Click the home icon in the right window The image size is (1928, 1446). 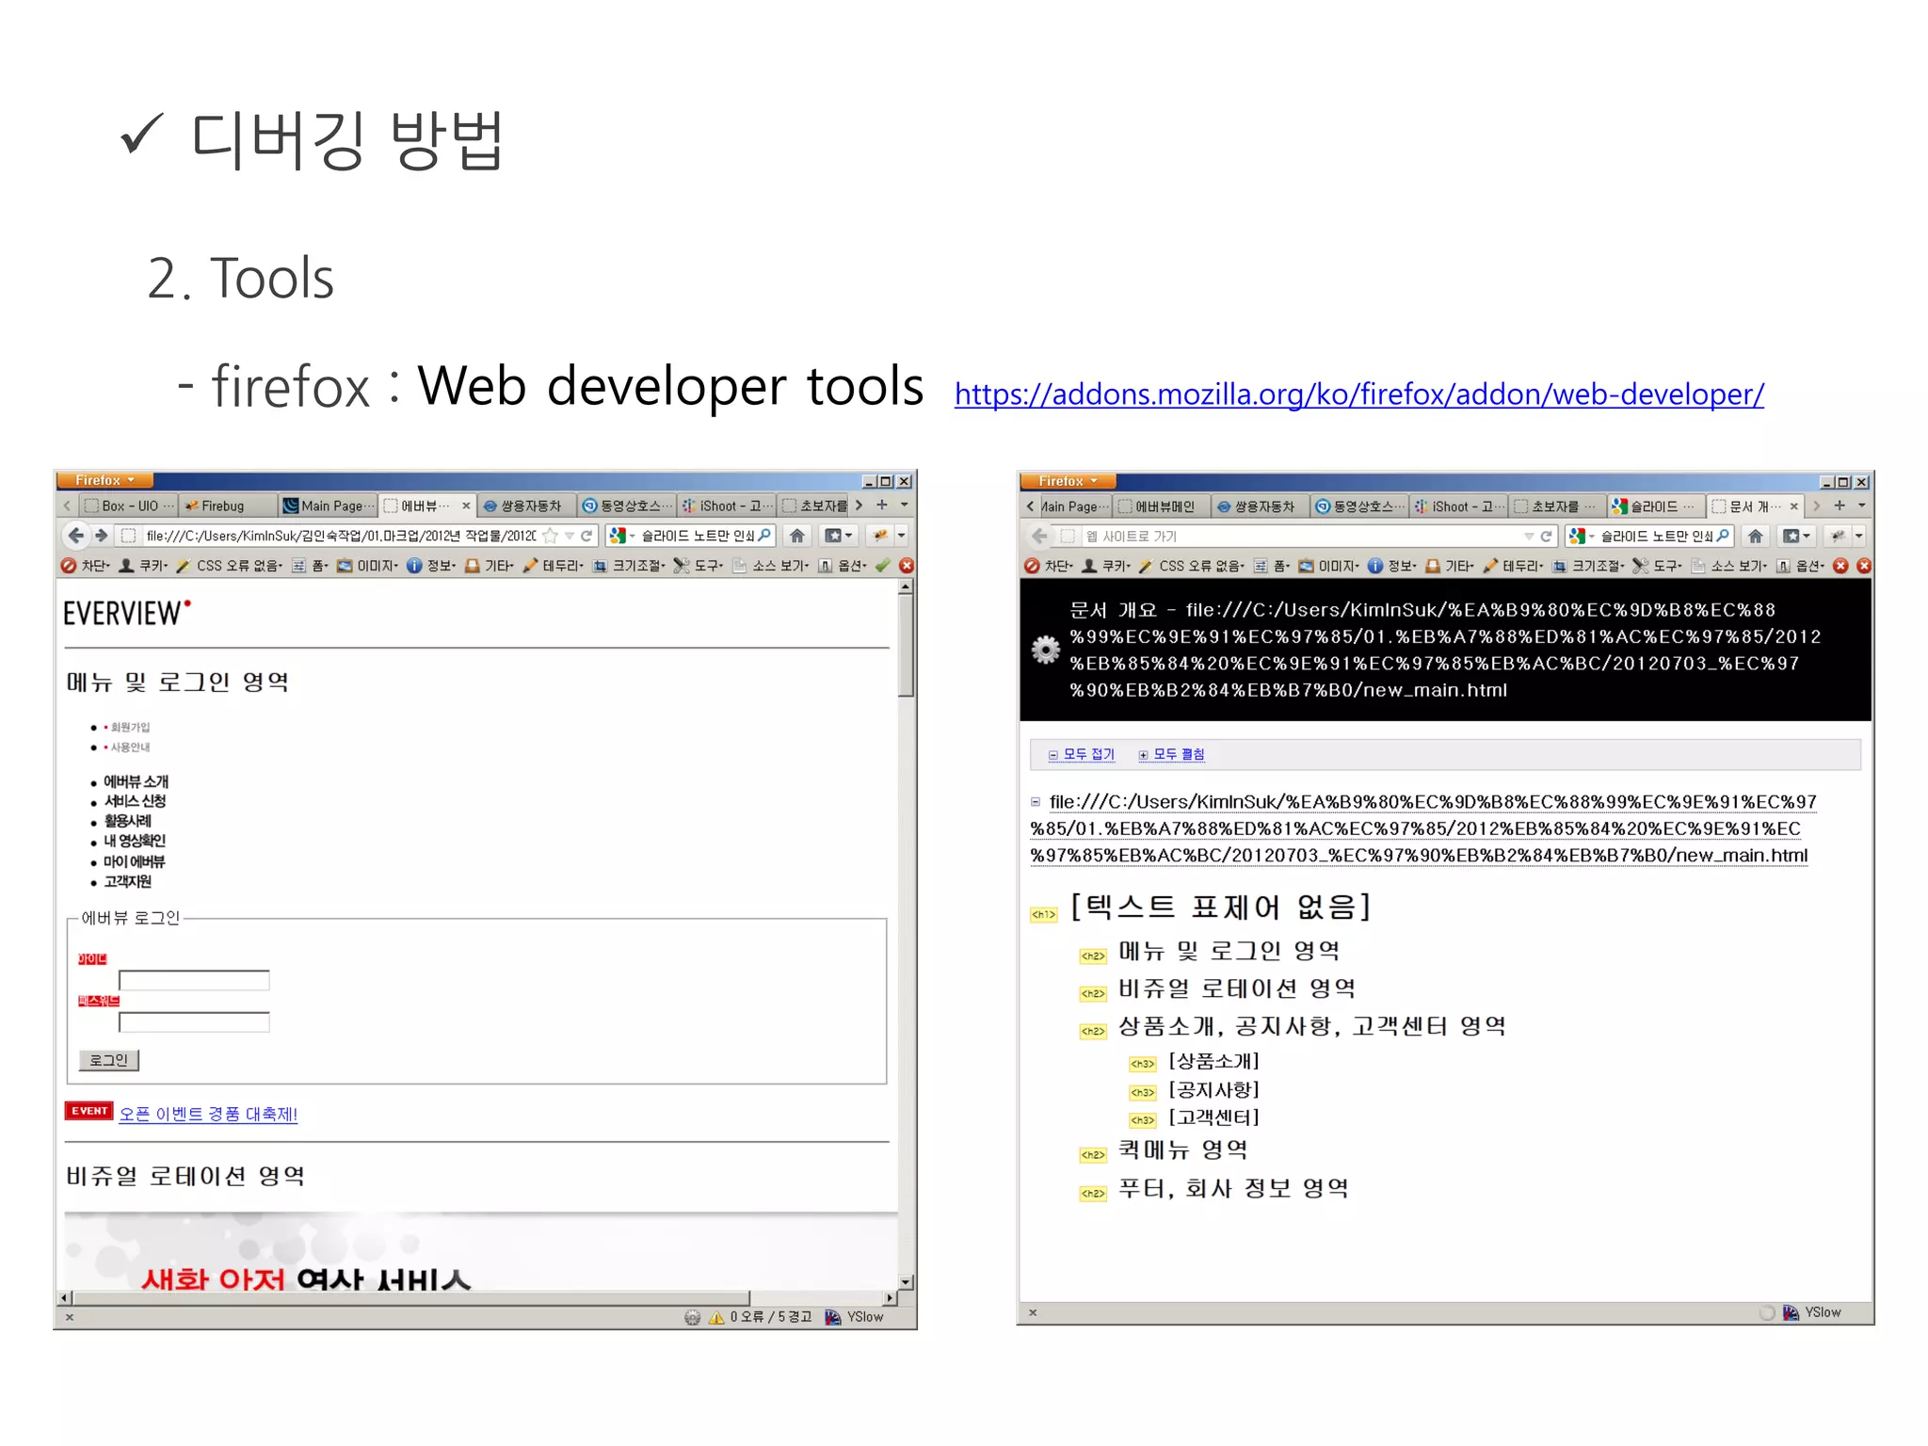(1755, 536)
